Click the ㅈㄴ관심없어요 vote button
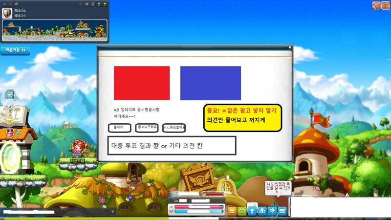This screenshot has width=391, height=220. (174, 128)
